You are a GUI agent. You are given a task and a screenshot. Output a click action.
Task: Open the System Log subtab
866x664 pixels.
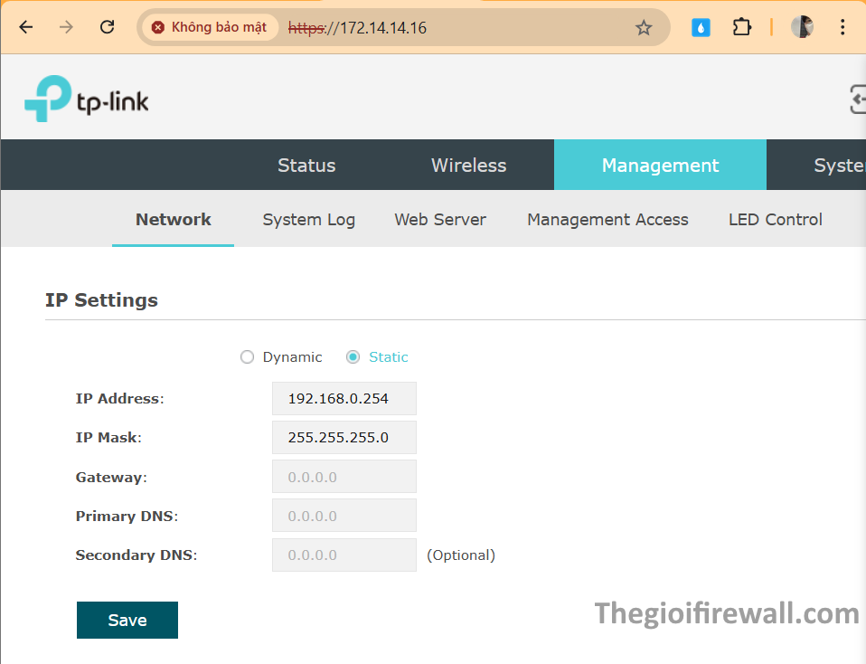point(308,220)
